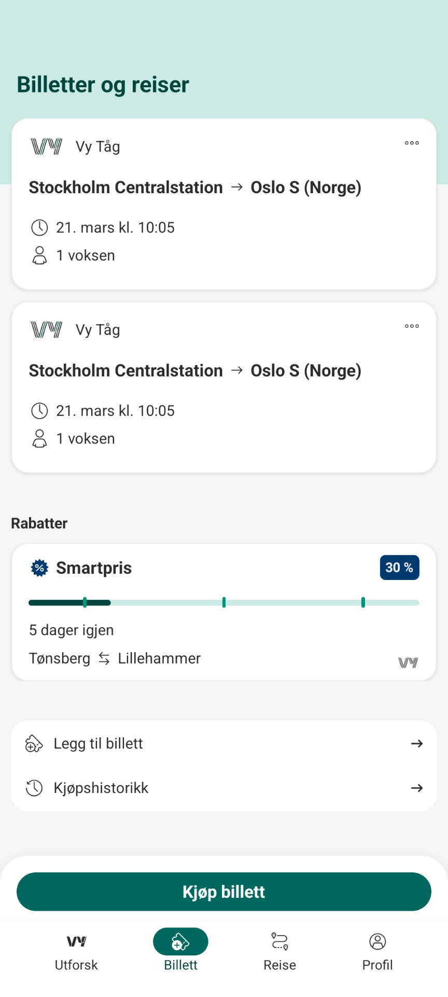Tap the Legg til billett ticket icon
448x997 pixels.
point(34,744)
